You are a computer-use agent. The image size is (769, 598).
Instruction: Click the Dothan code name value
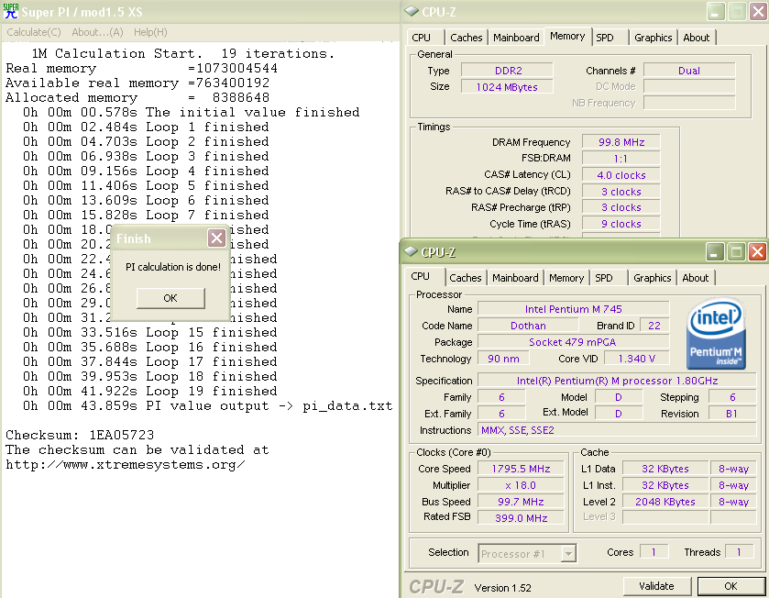[528, 326]
